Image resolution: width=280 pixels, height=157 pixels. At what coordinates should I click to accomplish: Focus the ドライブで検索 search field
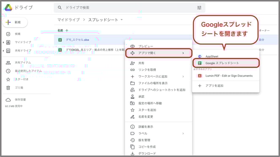coord(130,8)
